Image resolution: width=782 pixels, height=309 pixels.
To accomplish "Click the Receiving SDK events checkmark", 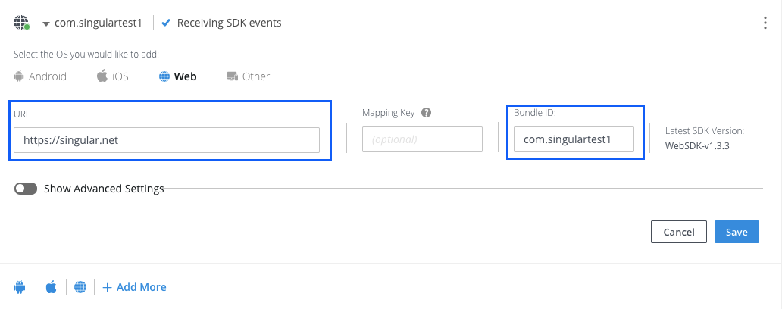I will (x=166, y=23).
